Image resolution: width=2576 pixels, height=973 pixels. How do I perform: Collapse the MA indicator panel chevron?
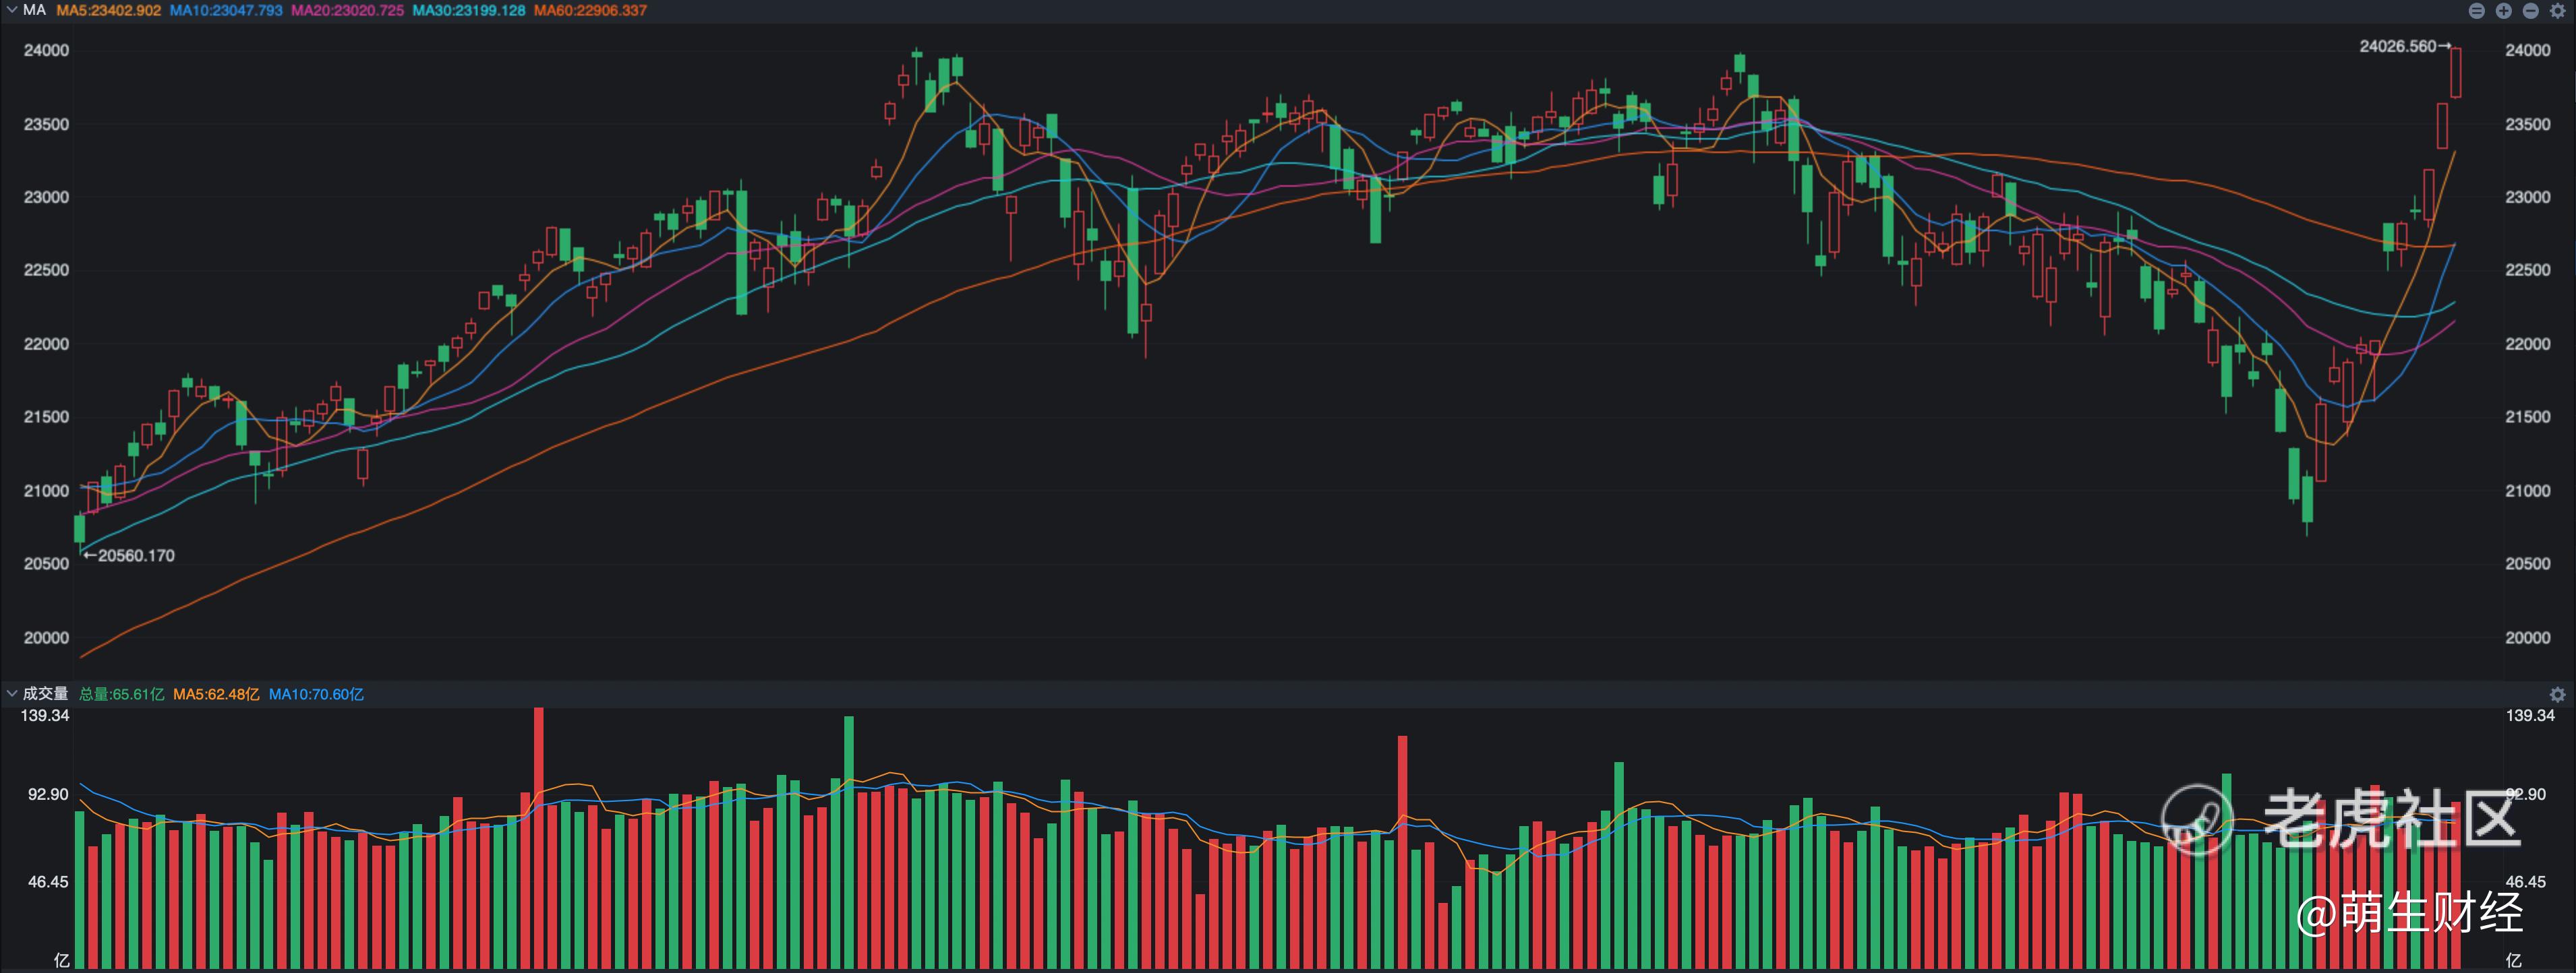coord(11,10)
